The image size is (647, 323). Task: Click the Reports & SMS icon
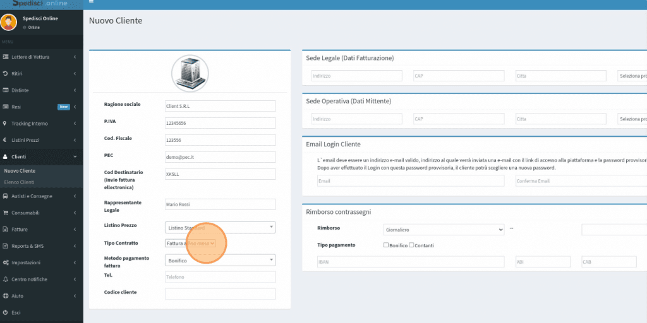(x=5, y=246)
